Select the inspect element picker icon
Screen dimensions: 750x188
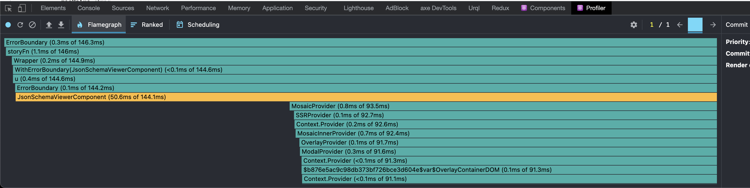[8, 8]
